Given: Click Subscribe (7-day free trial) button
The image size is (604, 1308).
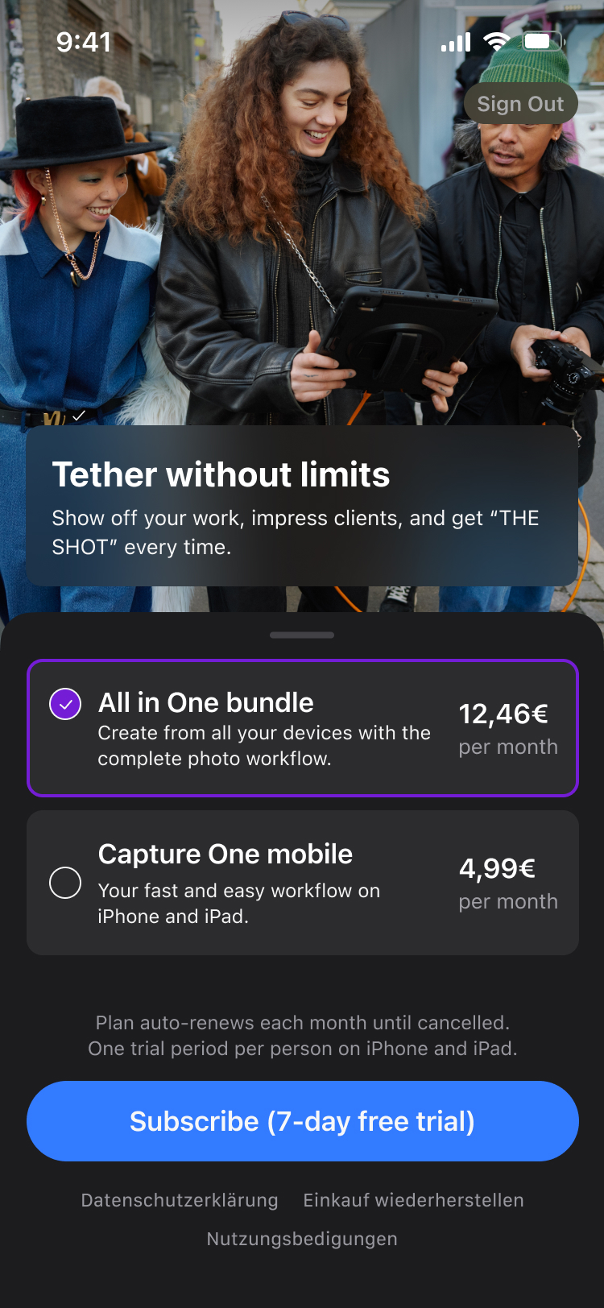Looking at the screenshot, I should click(303, 1121).
